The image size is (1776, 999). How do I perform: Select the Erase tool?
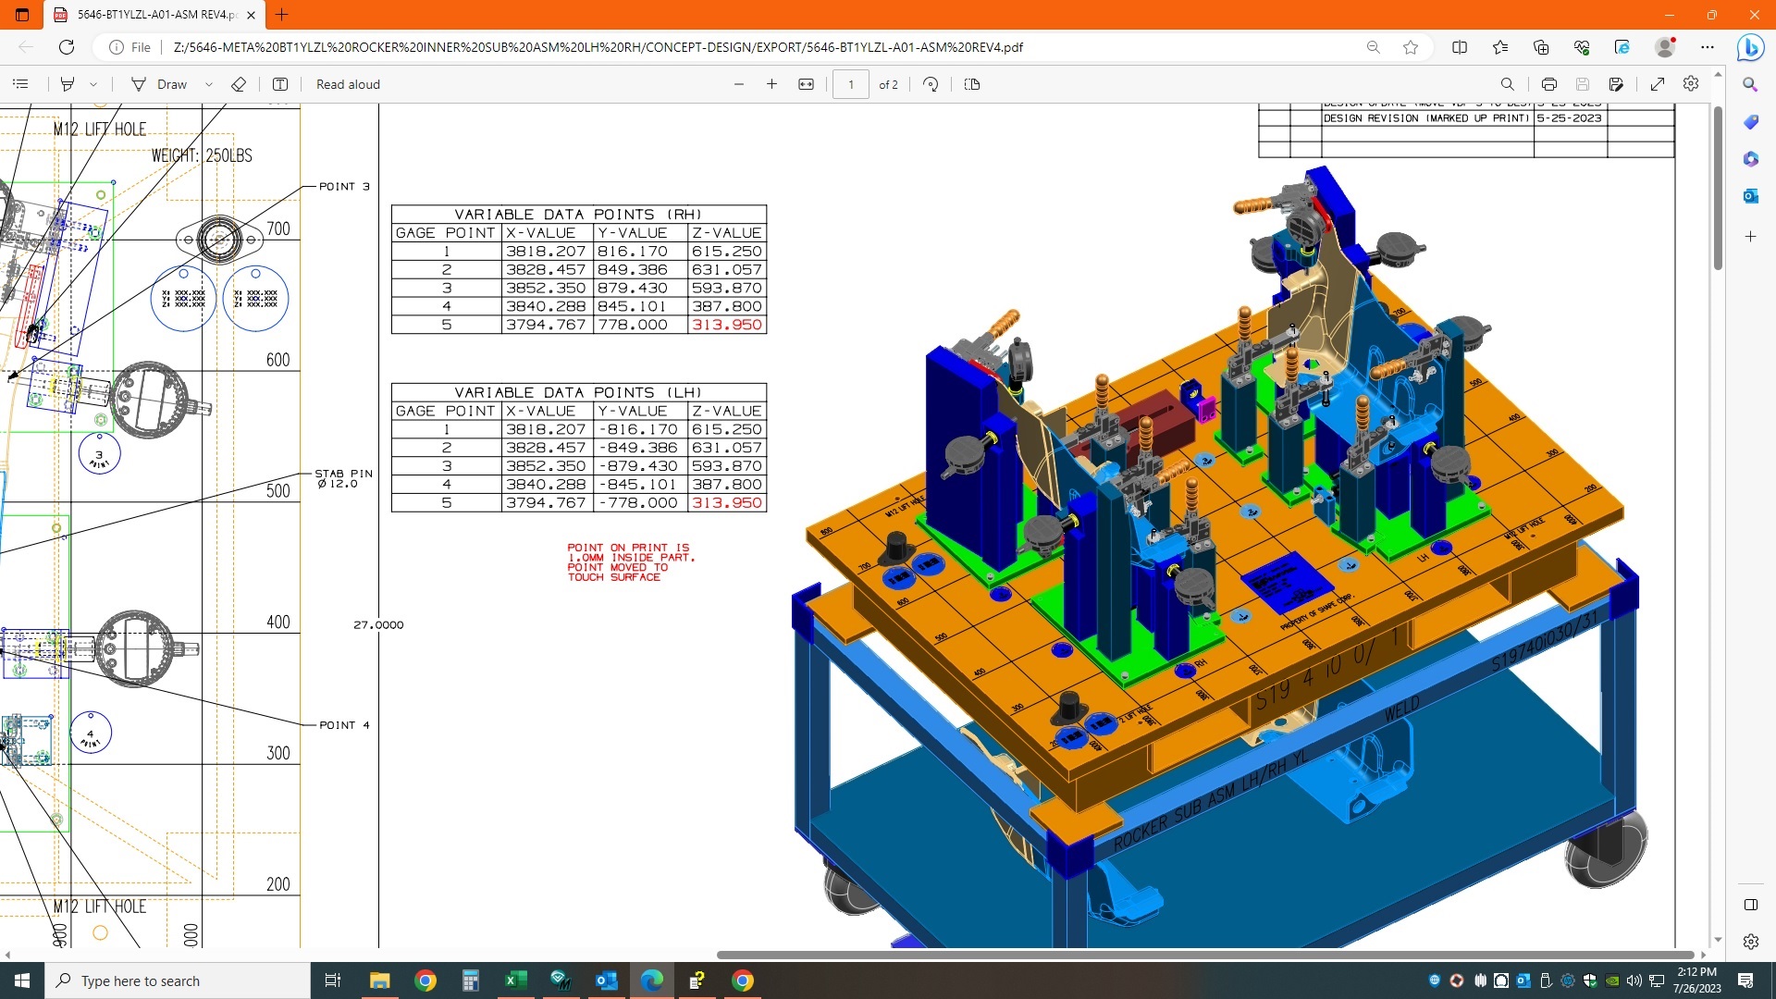[x=238, y=84]
